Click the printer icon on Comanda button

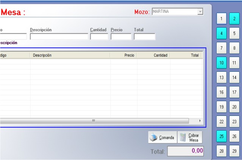(x=153, y=137)
